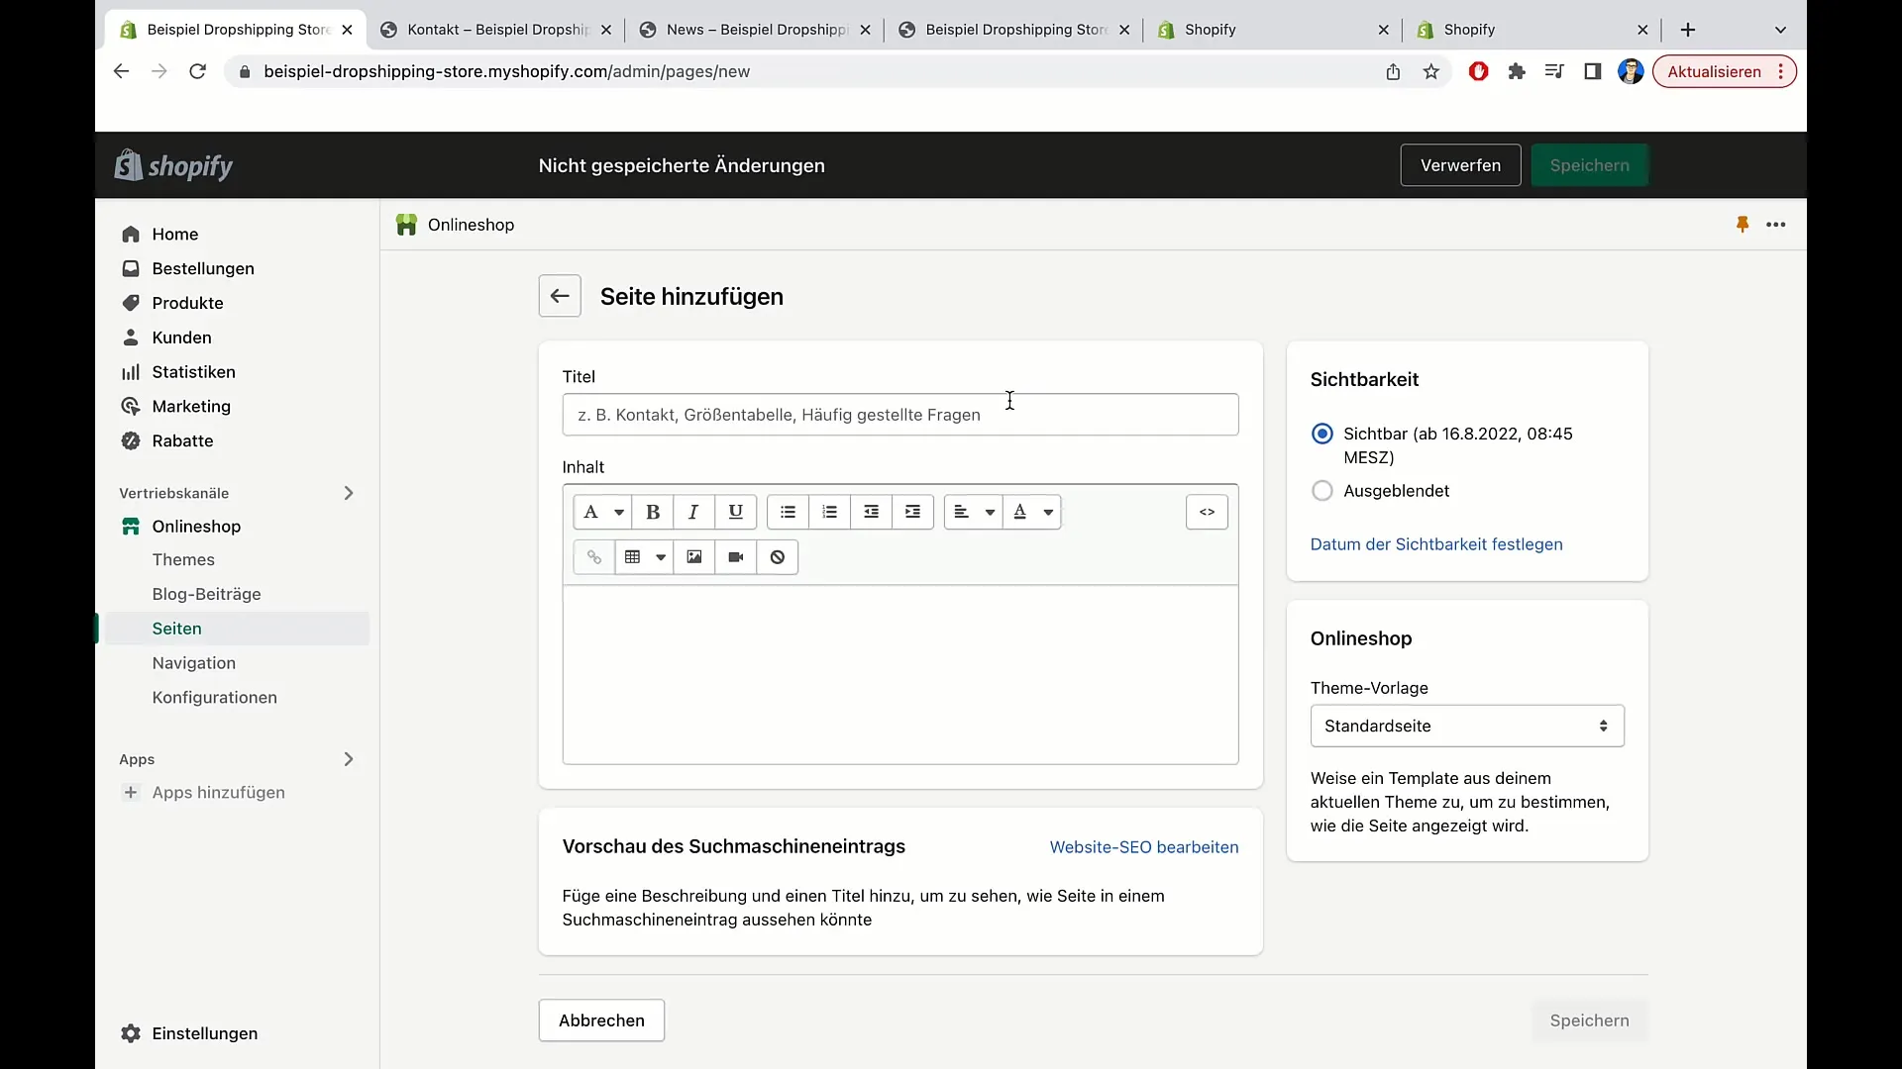The width and height of the screenshot is (1902, 1069).
Task: Insert an image into the content
Action: point(694,557)
